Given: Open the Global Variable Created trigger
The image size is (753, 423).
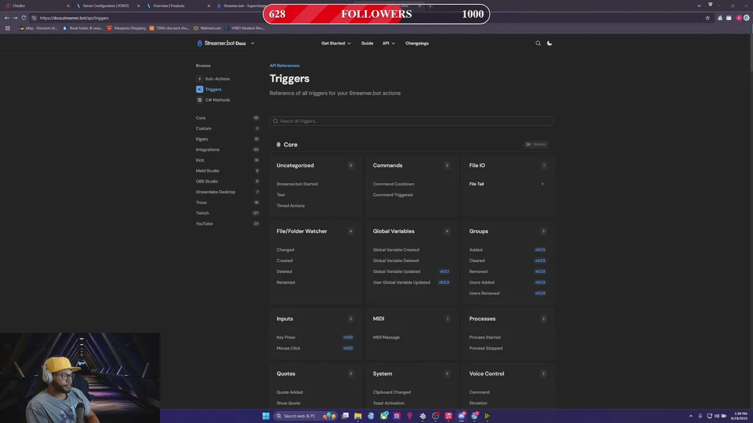Looking at the screenshot, I should pos(396,250).
